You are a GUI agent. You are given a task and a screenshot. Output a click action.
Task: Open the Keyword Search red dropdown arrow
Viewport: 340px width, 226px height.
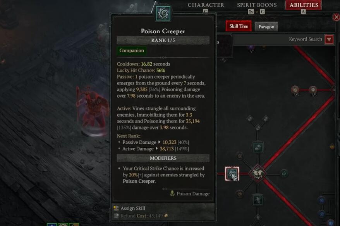[x=329, y=40]
